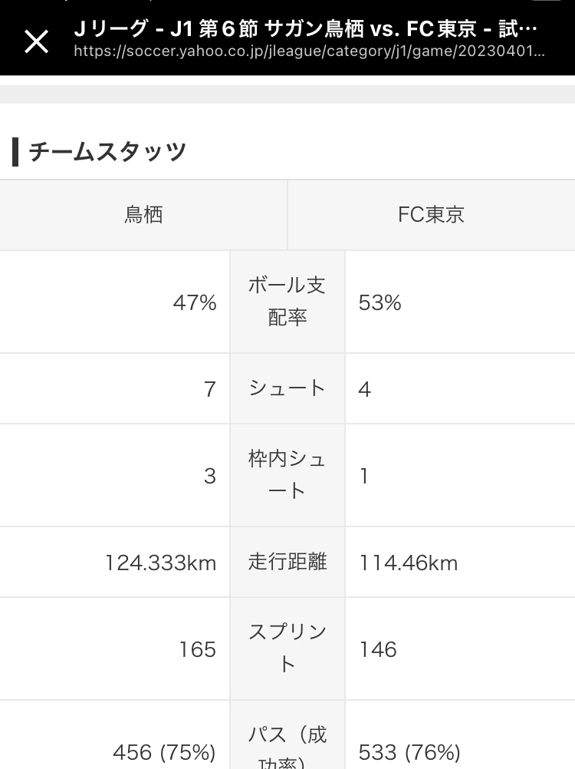Tap FC東京's on-target shot count 1
The image size is (575, 769).
click(x=364, y=476)
